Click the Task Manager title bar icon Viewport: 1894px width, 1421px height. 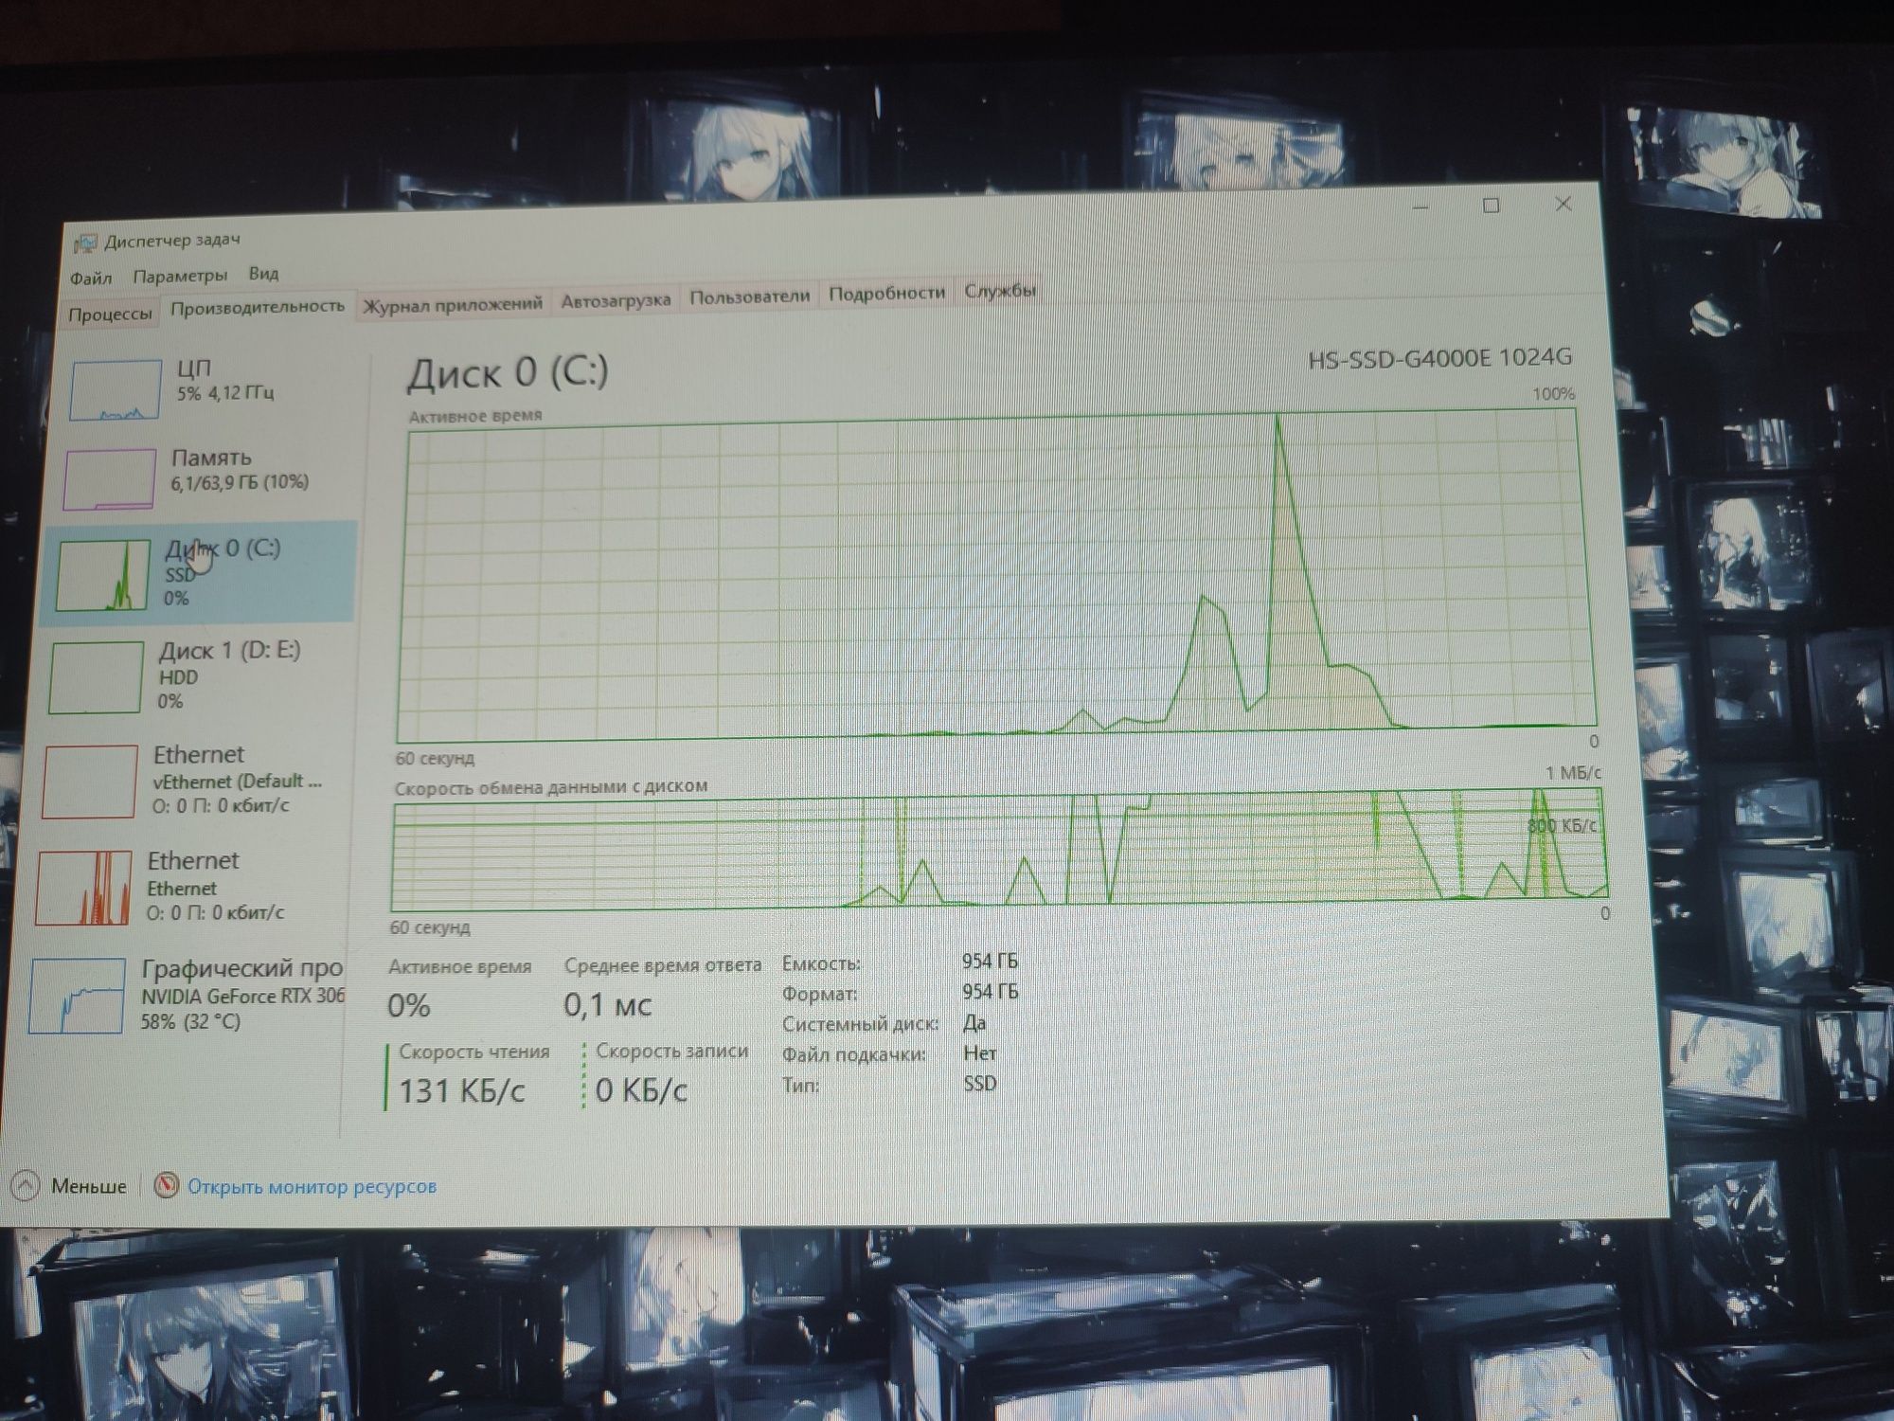[85, 243]
